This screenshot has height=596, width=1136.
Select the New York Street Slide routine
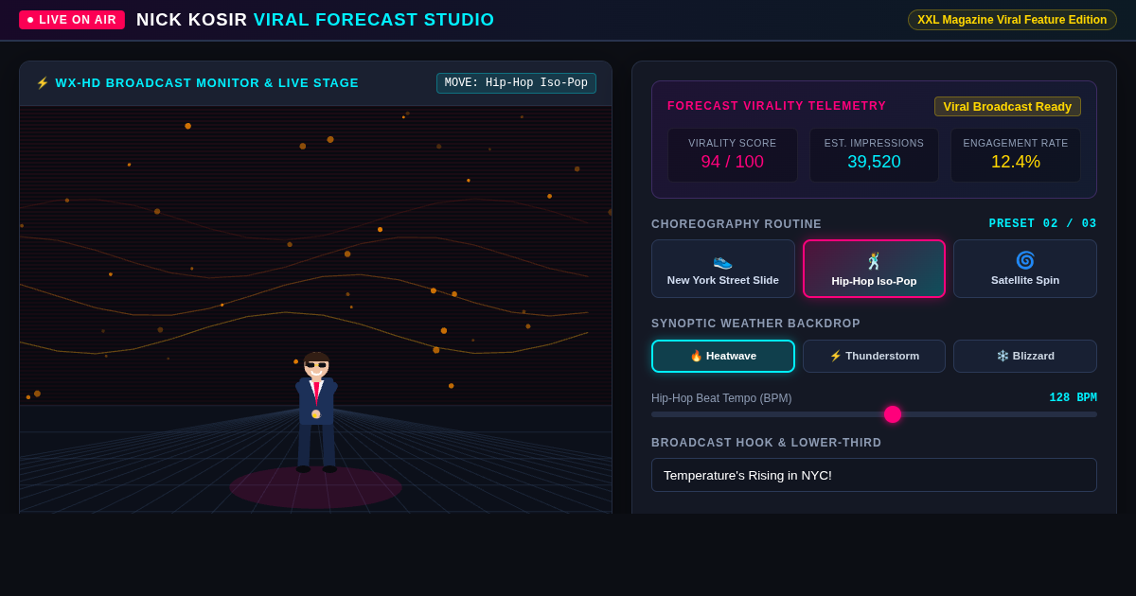coord(723,269)
